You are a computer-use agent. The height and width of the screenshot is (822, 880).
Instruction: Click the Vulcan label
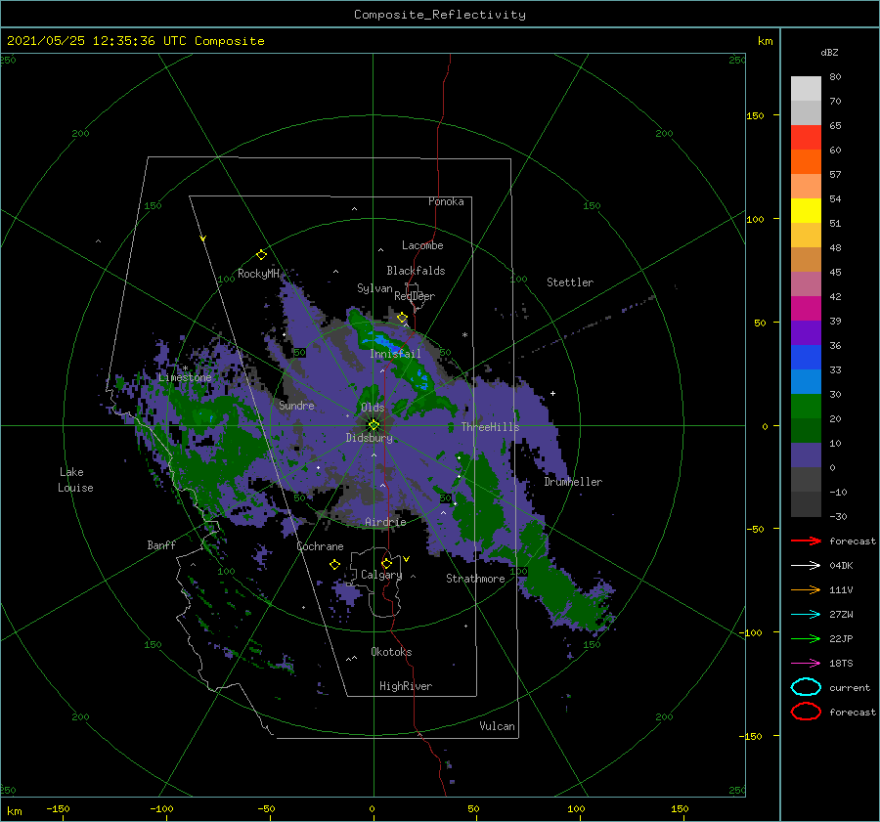pyautogui.click(x=497, y=726)
